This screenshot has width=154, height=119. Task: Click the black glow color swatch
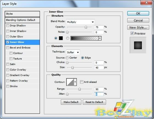pos(61,38)
